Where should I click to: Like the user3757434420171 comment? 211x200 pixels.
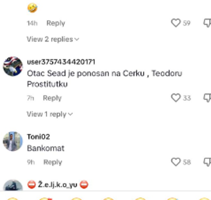[x=176, y=98]
